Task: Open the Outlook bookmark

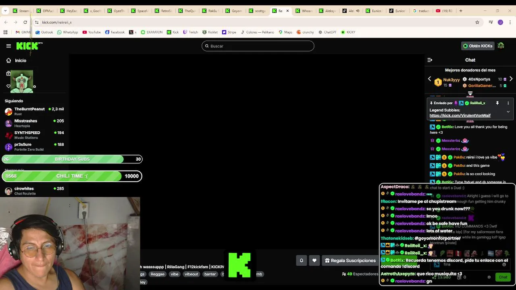Action: [44, 32]
